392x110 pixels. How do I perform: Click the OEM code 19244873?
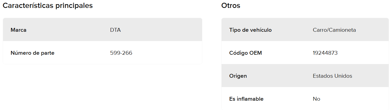(x=325, y=53)
